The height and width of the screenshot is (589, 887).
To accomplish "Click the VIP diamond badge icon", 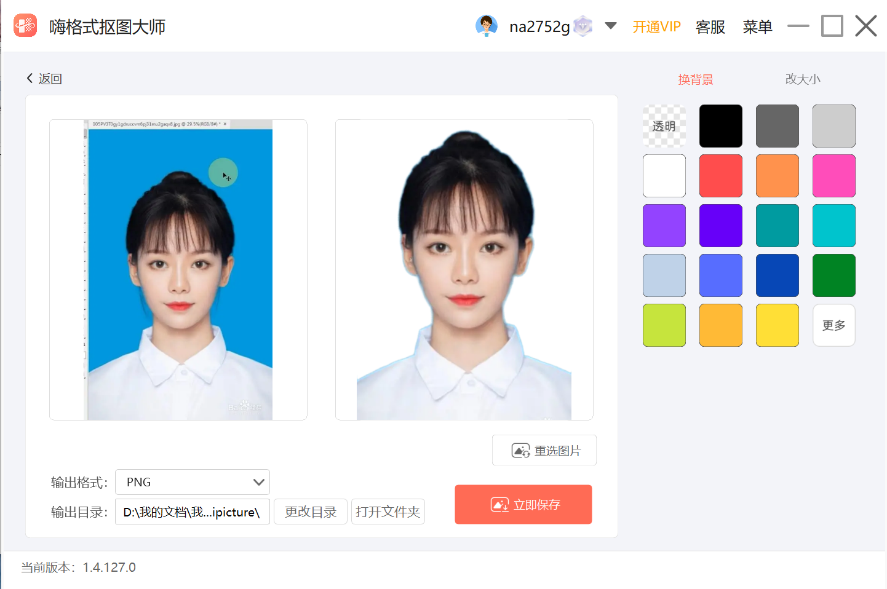I will tap(583, 26).
